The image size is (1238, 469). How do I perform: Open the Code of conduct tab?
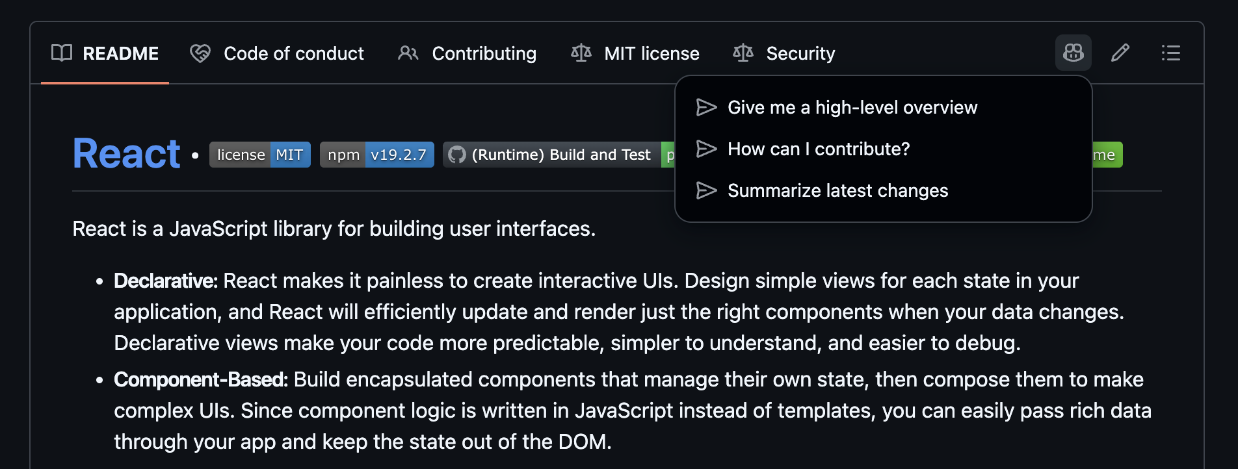[x=277, y=53]
